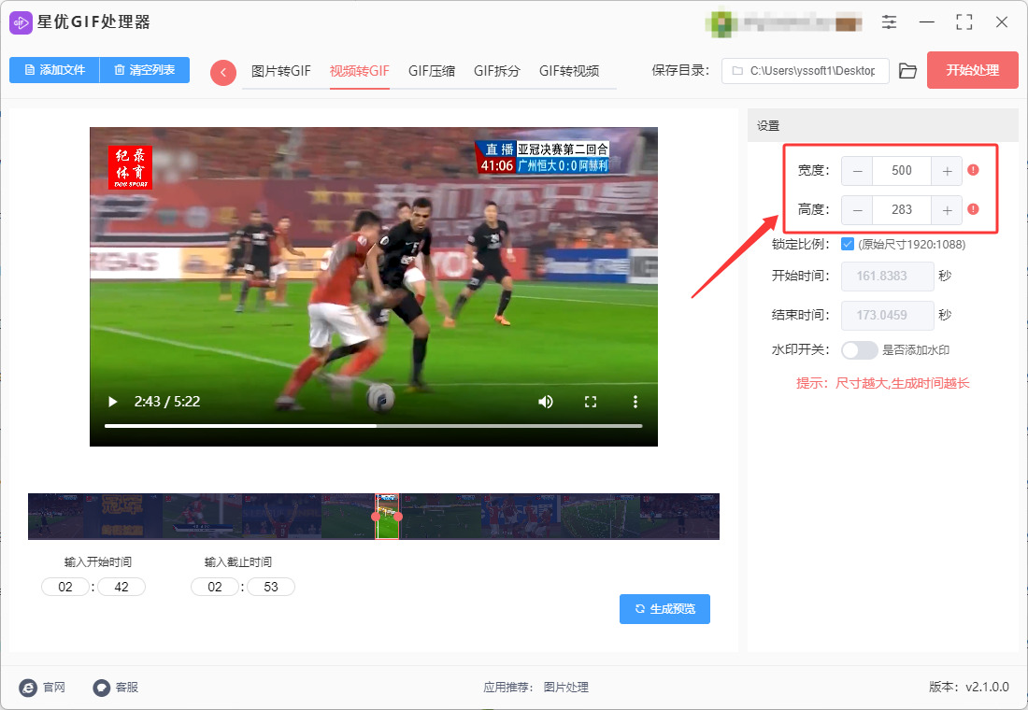
Task: Mute the video using the speaker icon
Action: point(546,401)
